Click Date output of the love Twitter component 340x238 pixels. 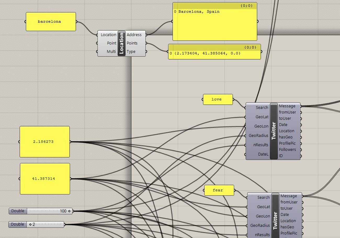[x=283, y=125]
